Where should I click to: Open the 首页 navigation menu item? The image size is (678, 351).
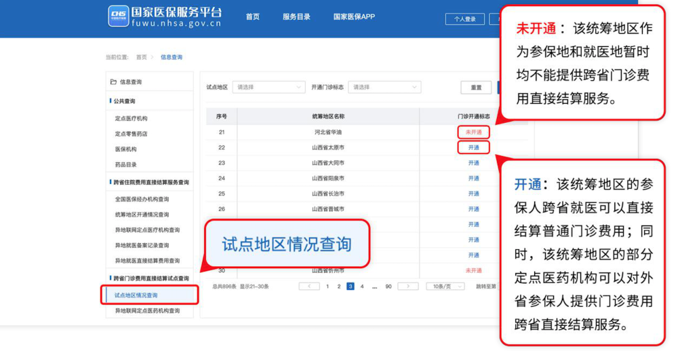pos(252,17)
